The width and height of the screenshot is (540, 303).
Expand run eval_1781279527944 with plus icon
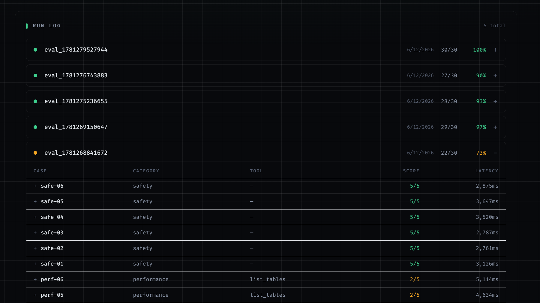coord(495,50)
